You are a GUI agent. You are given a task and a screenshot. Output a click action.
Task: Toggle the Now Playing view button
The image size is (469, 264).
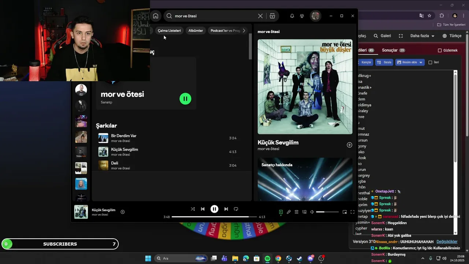(x=281, y=212)
